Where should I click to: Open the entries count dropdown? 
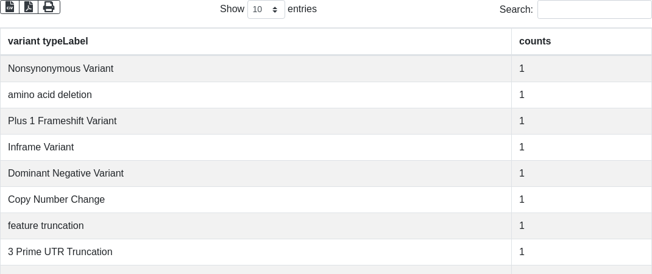(266, 9)
